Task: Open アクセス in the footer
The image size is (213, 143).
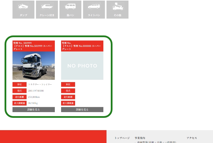Action: 192,138
